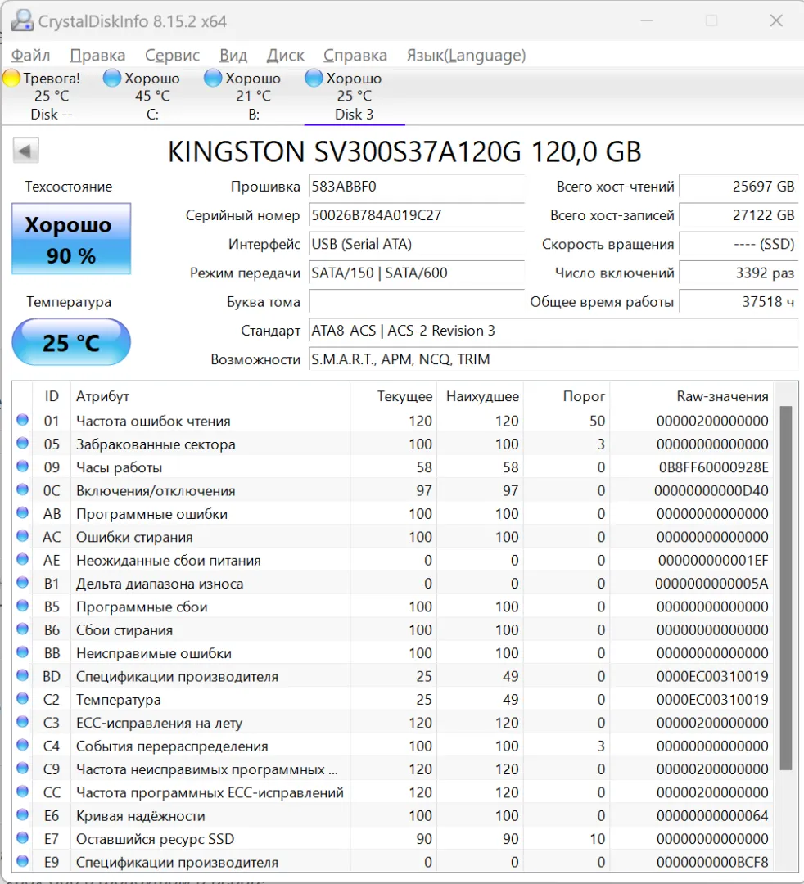The height and width of the screenshot is (884, 804).
Task: Click the empty Буква тома field
Action: click(x=417, y=301)
